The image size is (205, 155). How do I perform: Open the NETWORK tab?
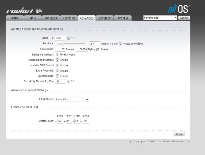point(69,18)
